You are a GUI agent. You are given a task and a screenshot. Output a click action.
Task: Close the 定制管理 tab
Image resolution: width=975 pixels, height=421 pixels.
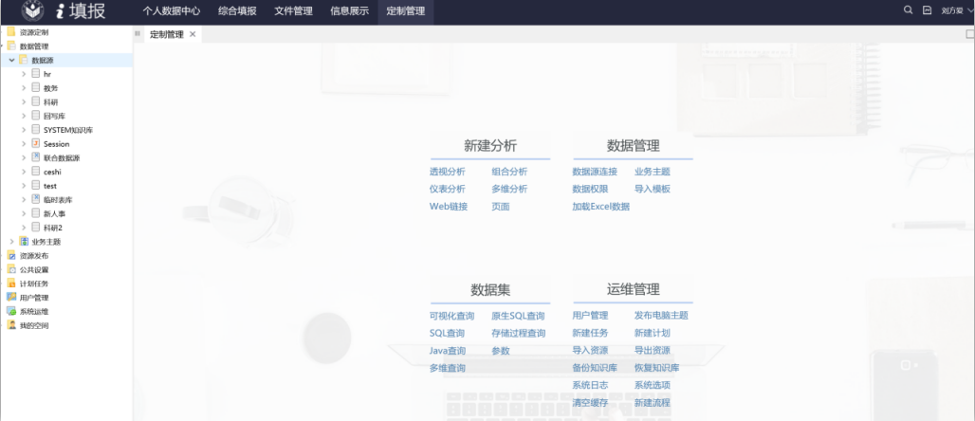(x=193, y=34)
